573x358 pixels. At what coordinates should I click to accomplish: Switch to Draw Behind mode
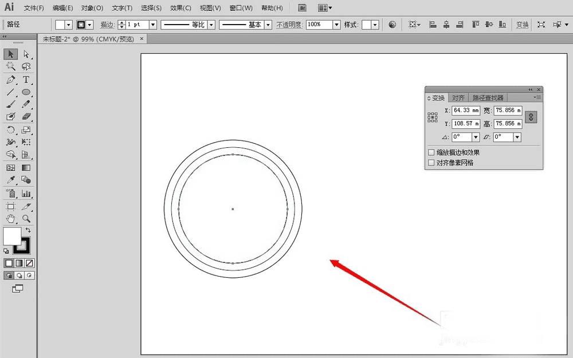click(19, 276)
